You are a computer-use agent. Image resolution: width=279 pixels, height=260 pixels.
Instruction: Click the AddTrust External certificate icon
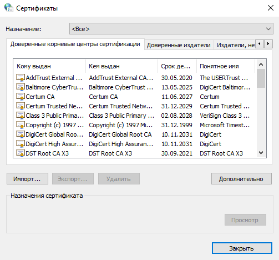[21, 78]
